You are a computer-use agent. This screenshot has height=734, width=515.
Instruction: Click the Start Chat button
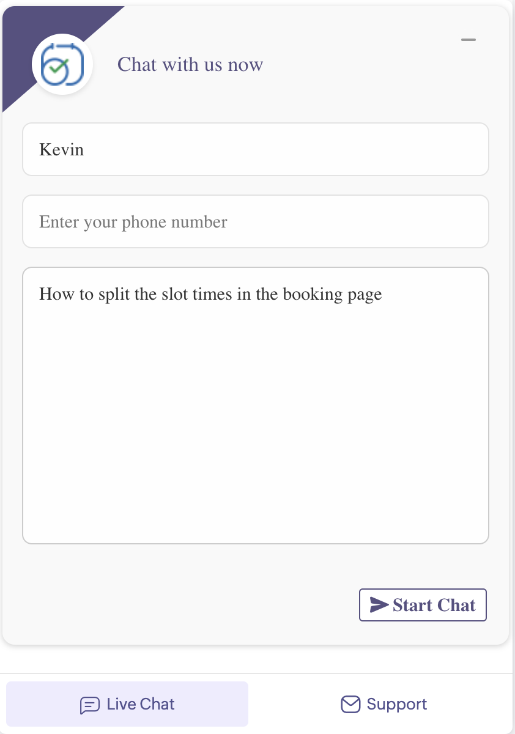click(x=423, y=605)
